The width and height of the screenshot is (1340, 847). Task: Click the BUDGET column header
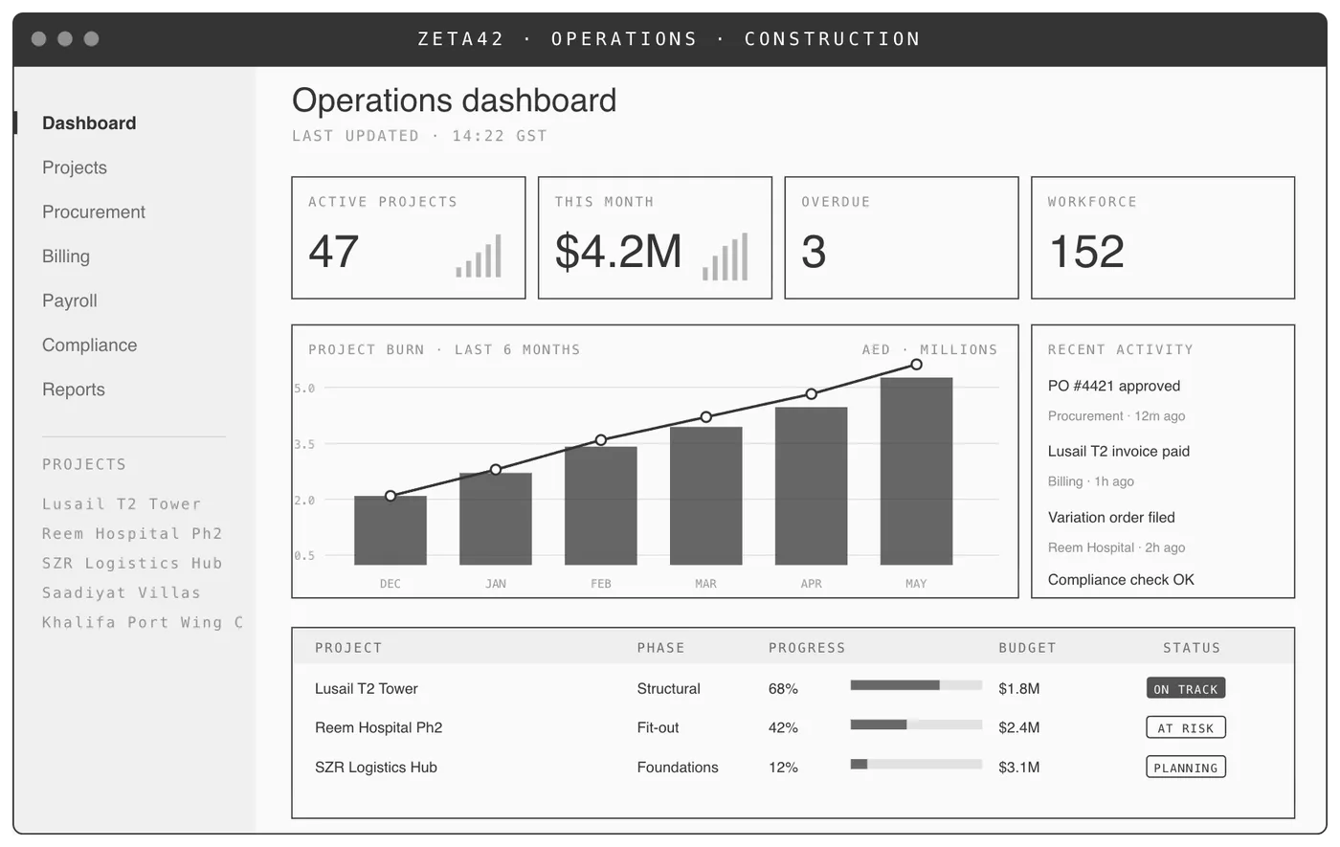(1027, 648)
